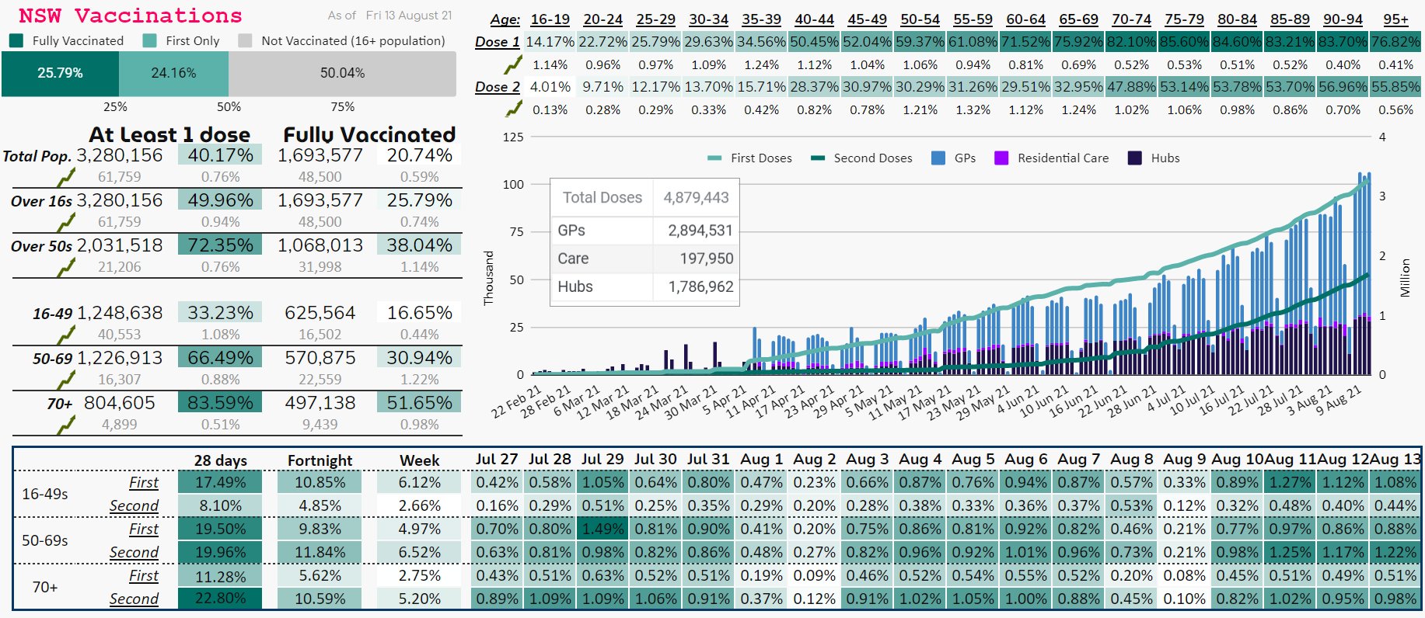
Task: Click the Dose 1 row label
Action: tap(498, 42)
